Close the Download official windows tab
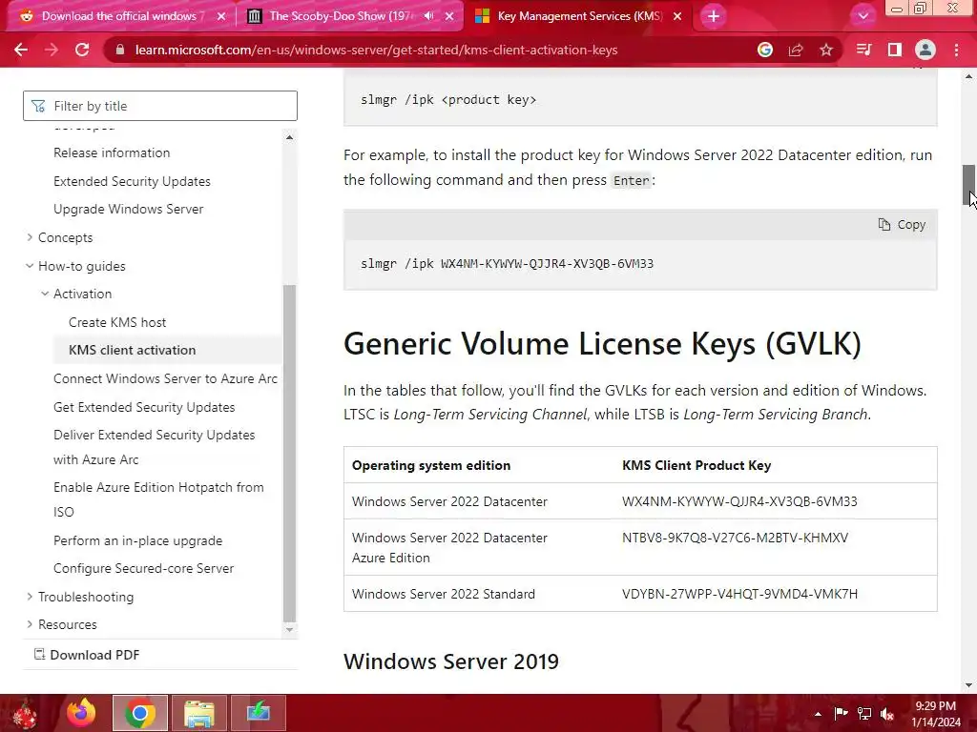The height and width of the screenshot is (732, 977). (x=221, y=16)
